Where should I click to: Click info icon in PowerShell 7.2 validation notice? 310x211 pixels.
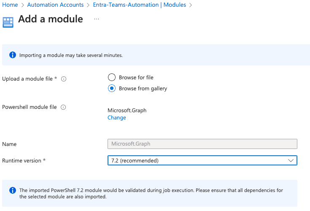13,190
